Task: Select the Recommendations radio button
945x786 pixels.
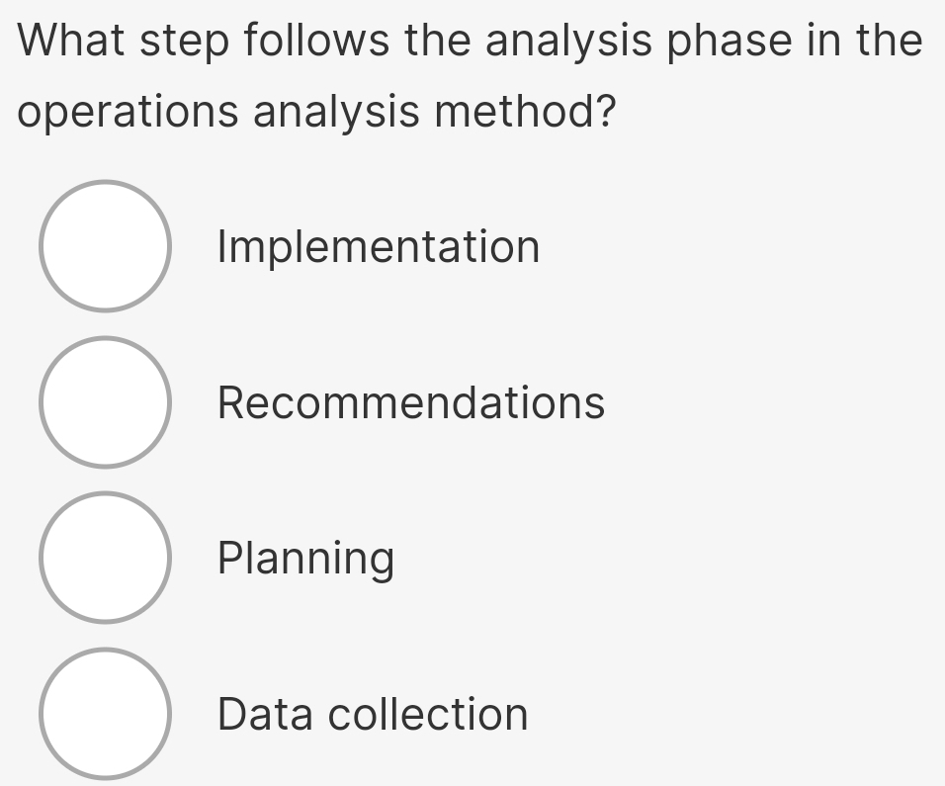Action: click(x=105, y=401)
